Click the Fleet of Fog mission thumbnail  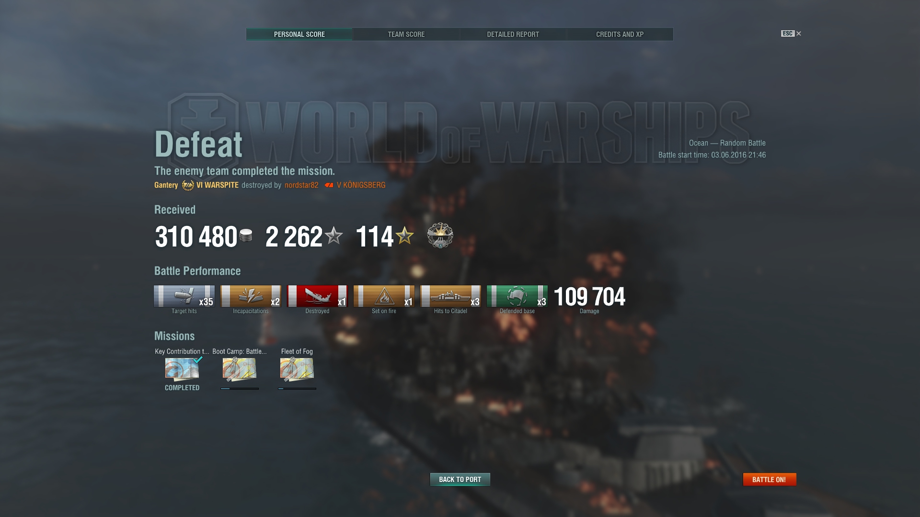[x=297, y=369]
